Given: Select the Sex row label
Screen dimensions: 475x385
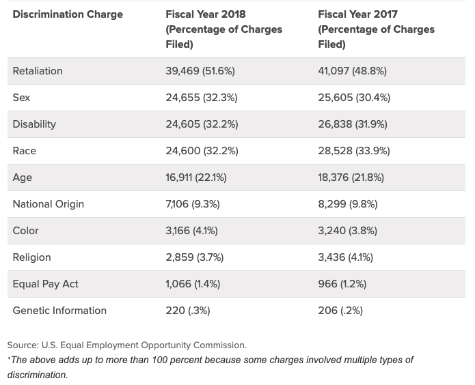Looking at the screenshot, I should tap(21, 98).
